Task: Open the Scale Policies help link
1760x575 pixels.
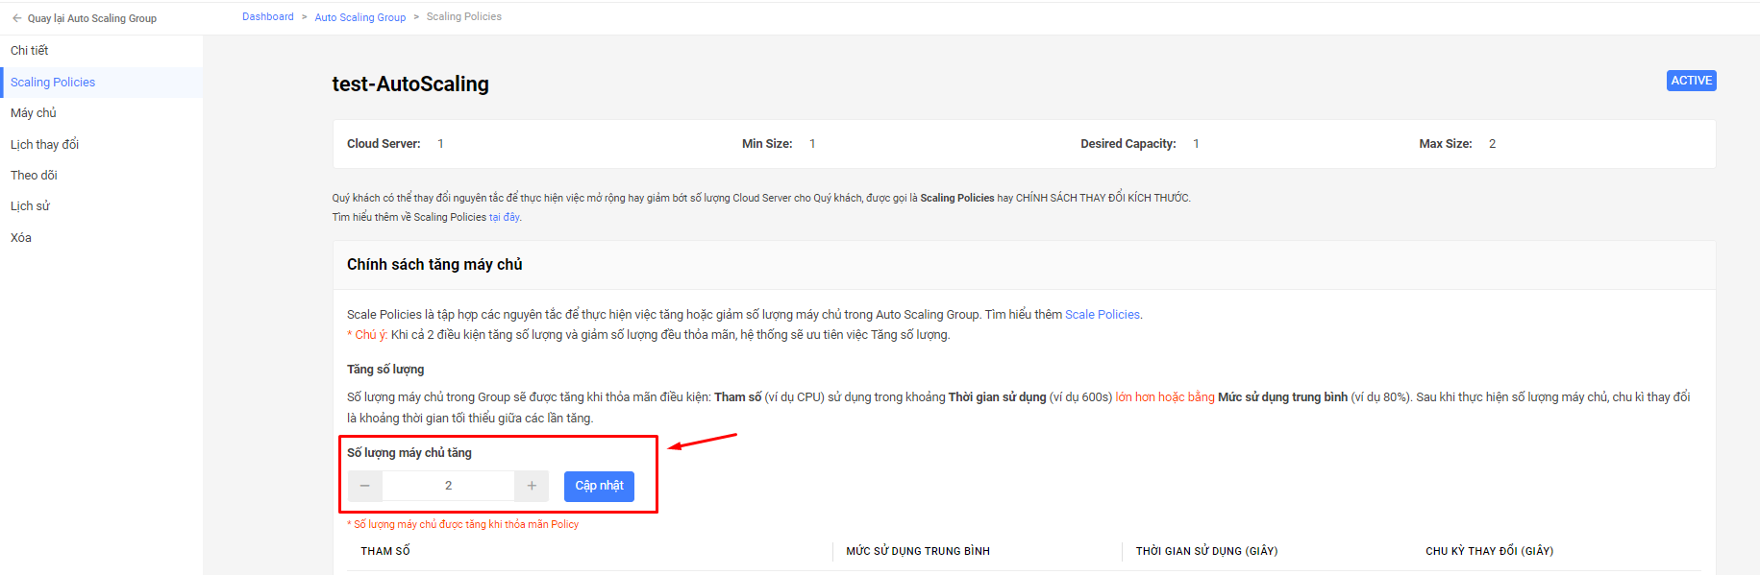Action: pos(1103,314)
